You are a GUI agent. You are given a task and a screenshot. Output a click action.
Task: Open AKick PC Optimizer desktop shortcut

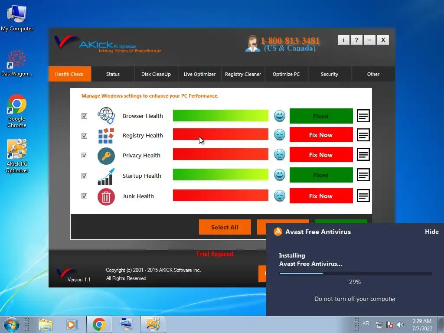click(17, 156)
